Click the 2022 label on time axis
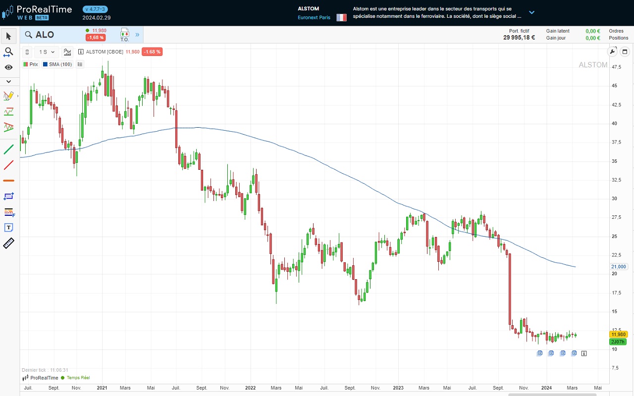634x396 pixels. 251,388
